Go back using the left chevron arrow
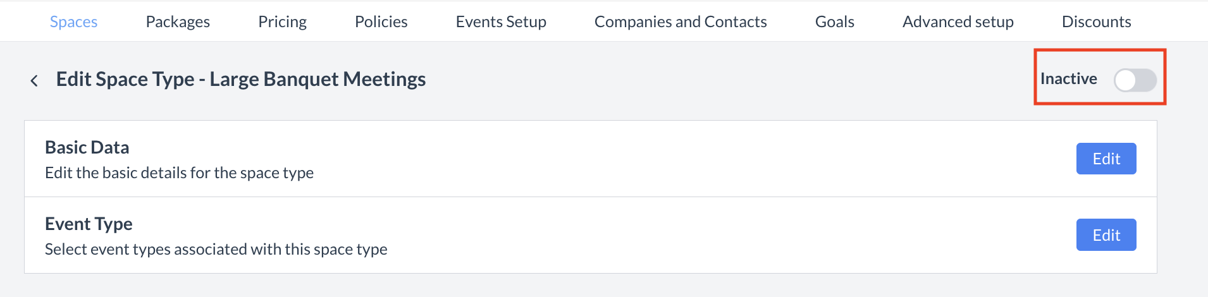Viewport: 1208px width, 297px height. [x=34, y=80]
